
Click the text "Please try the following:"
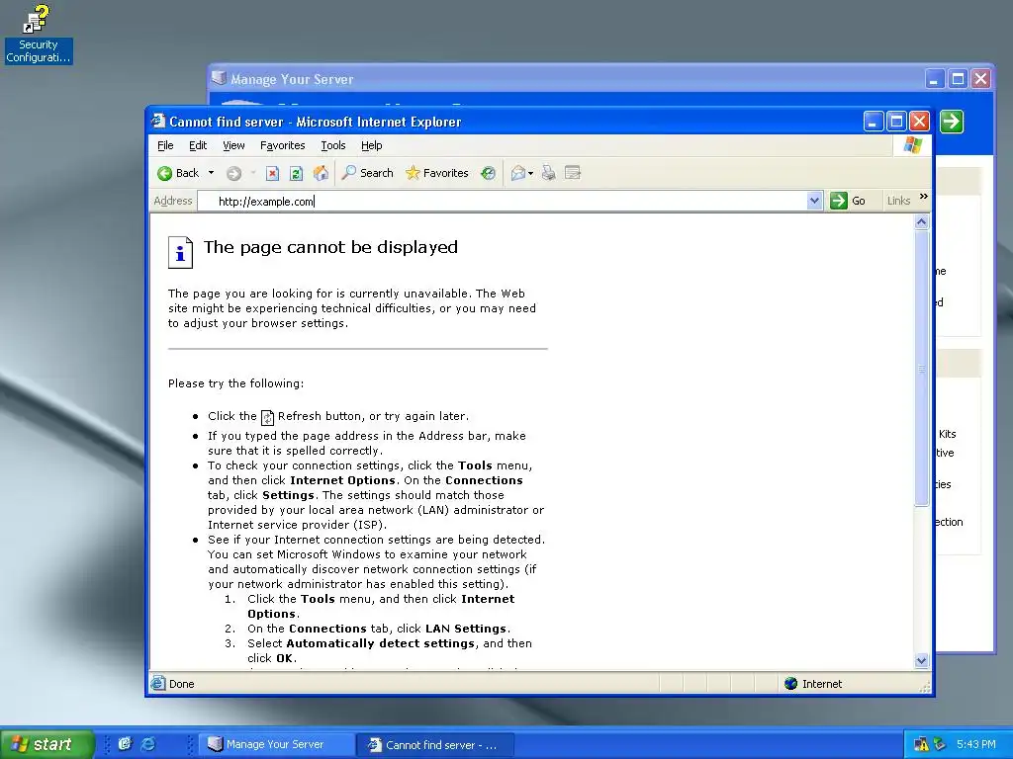coord(235,383)
